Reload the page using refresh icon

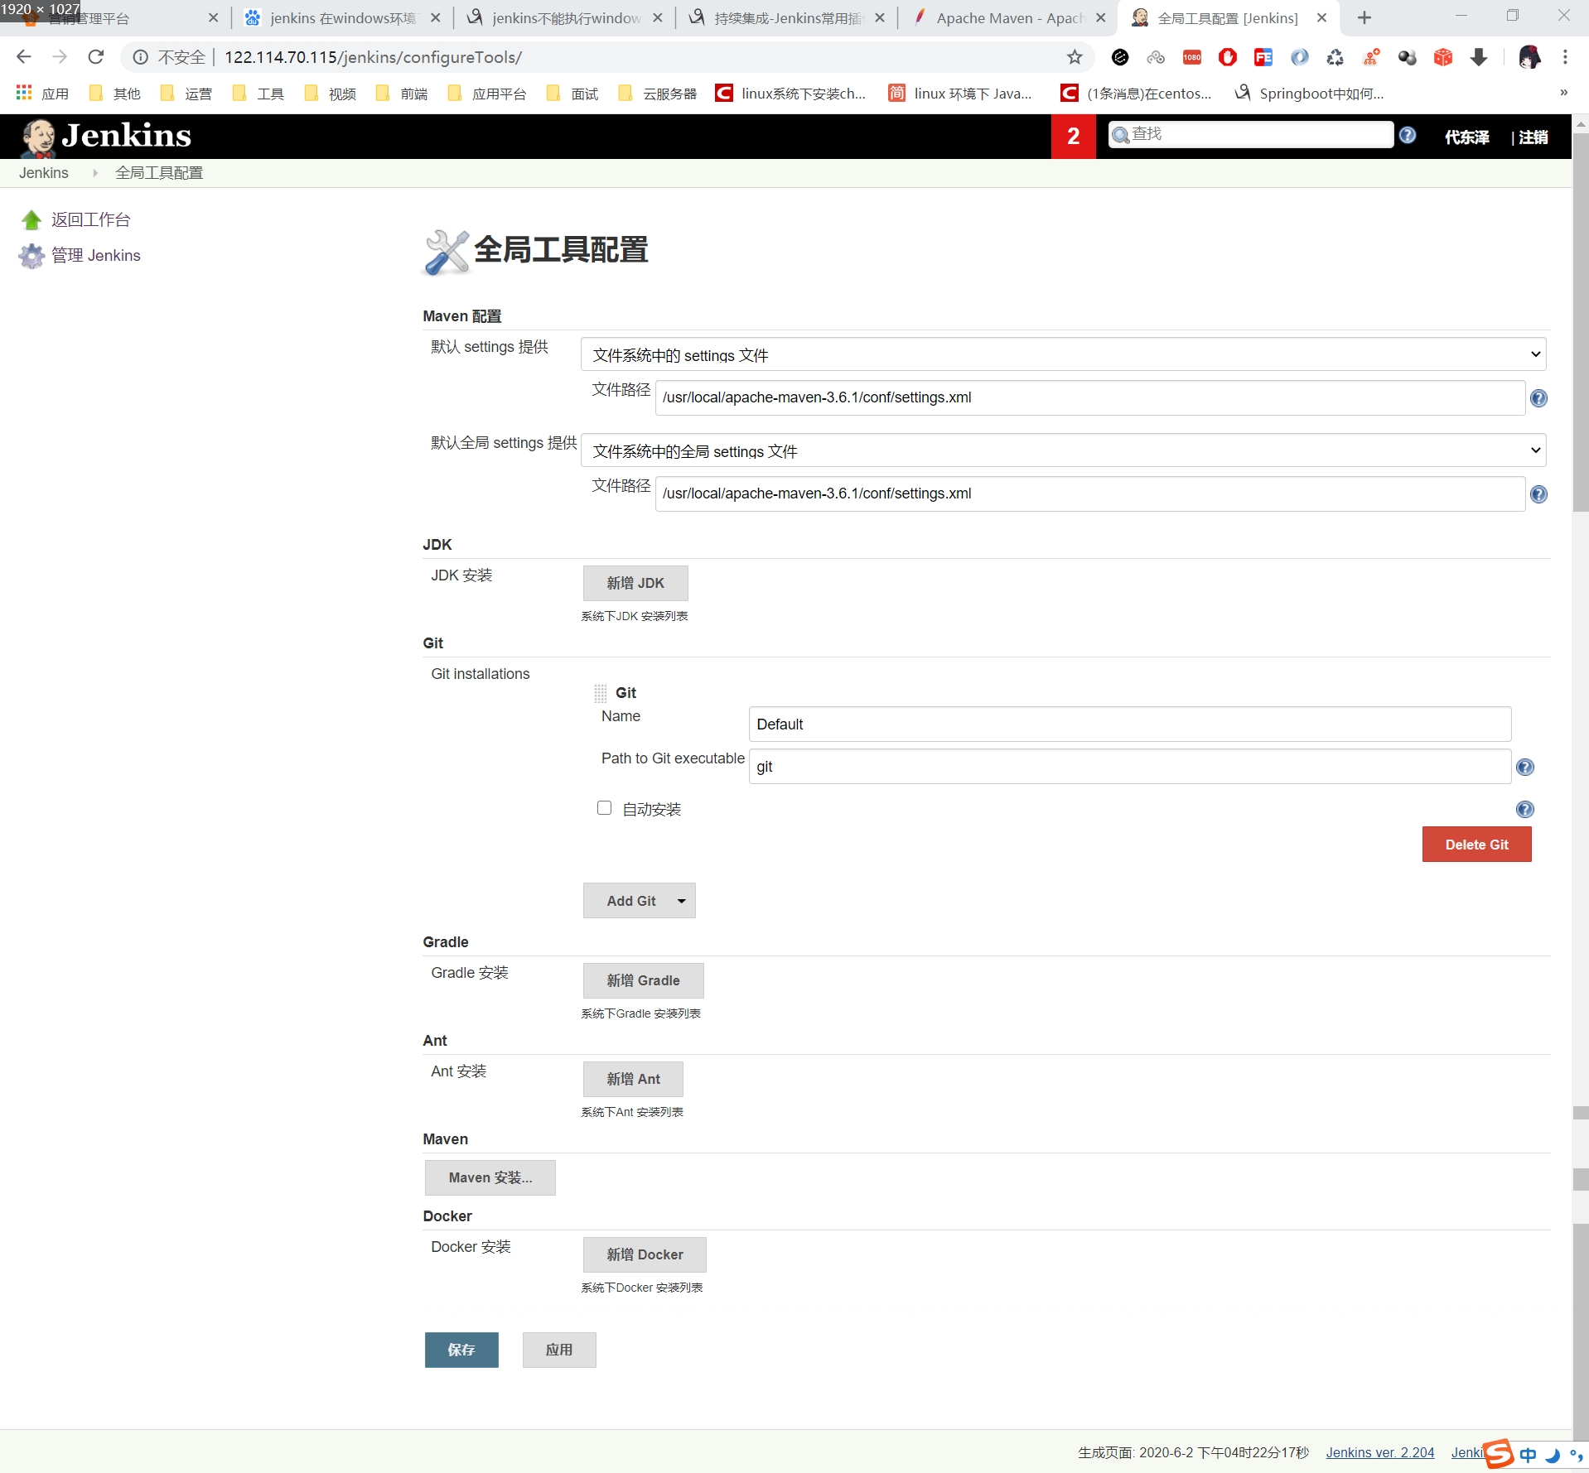[x=96, y=57]
